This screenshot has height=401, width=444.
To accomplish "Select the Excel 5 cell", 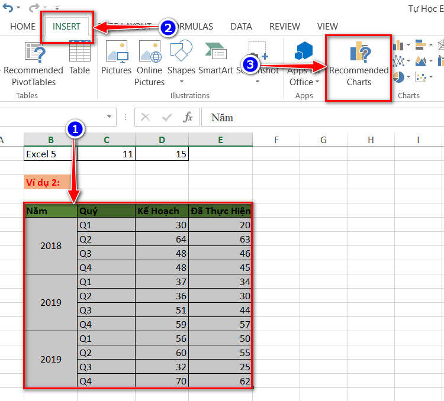I will click(50, 154).
